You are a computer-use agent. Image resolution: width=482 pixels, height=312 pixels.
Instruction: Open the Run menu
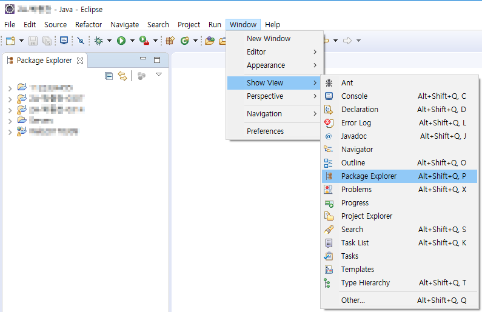[215, 25]
